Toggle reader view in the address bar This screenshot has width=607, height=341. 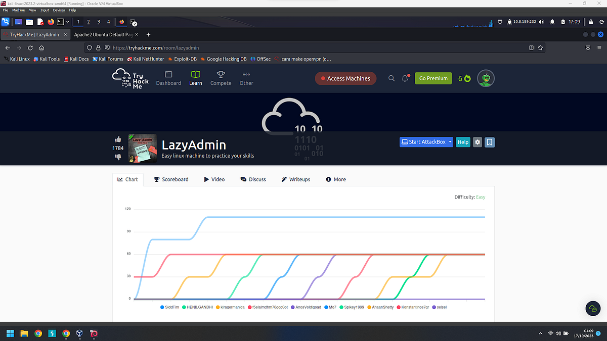pyautogui.click(x=531, y=47)
